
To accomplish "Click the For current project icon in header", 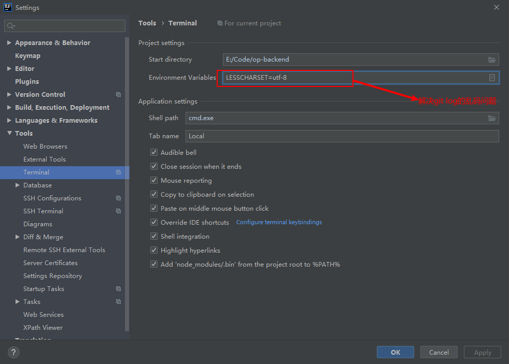I will point(220,23).
